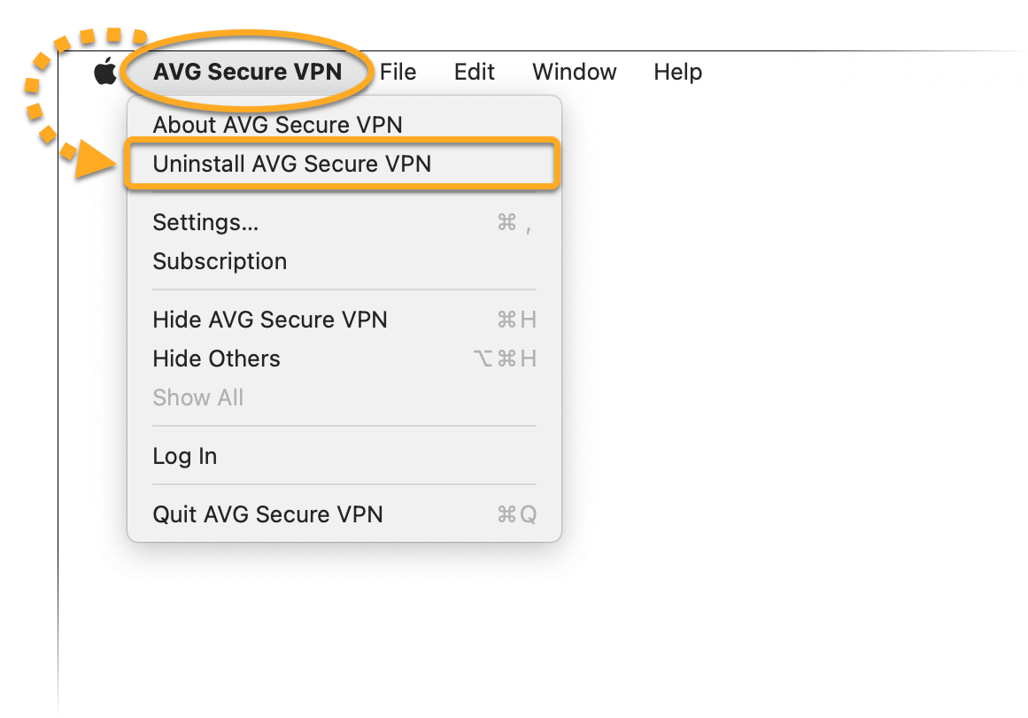Click the ⌘Q shortcut hint beside Quit
This screenshot has width=1028, height=718.
click(516, 514)
